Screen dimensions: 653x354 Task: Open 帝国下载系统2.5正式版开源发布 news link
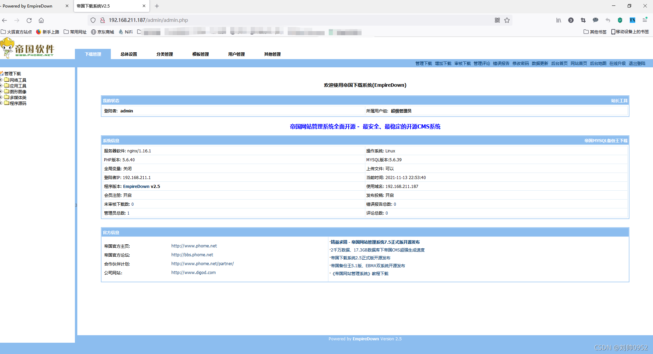361,258
